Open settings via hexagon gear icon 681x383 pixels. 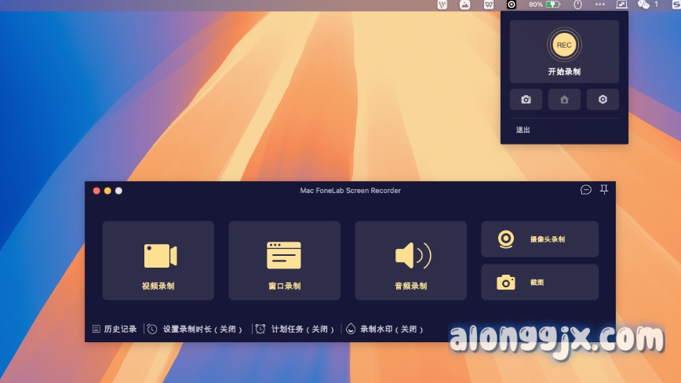tap(603, 100)
